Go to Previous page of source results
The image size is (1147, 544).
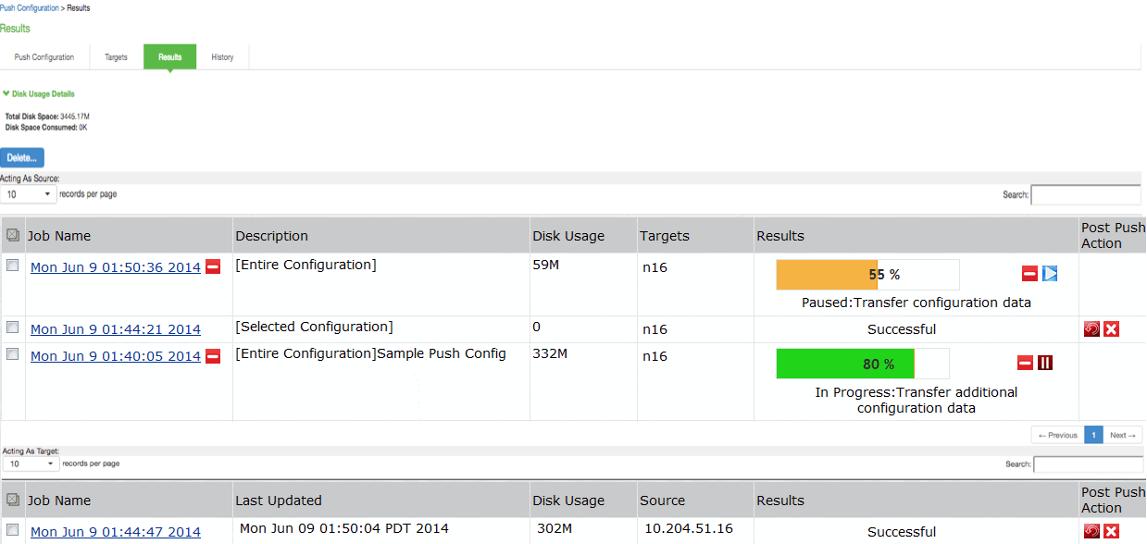click(1057, 435)
